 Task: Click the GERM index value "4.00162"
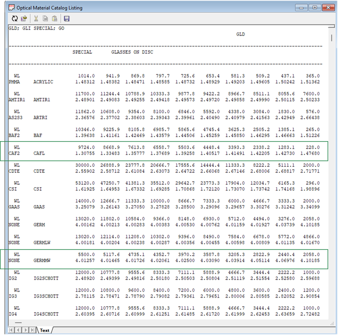tap(85, 225)
